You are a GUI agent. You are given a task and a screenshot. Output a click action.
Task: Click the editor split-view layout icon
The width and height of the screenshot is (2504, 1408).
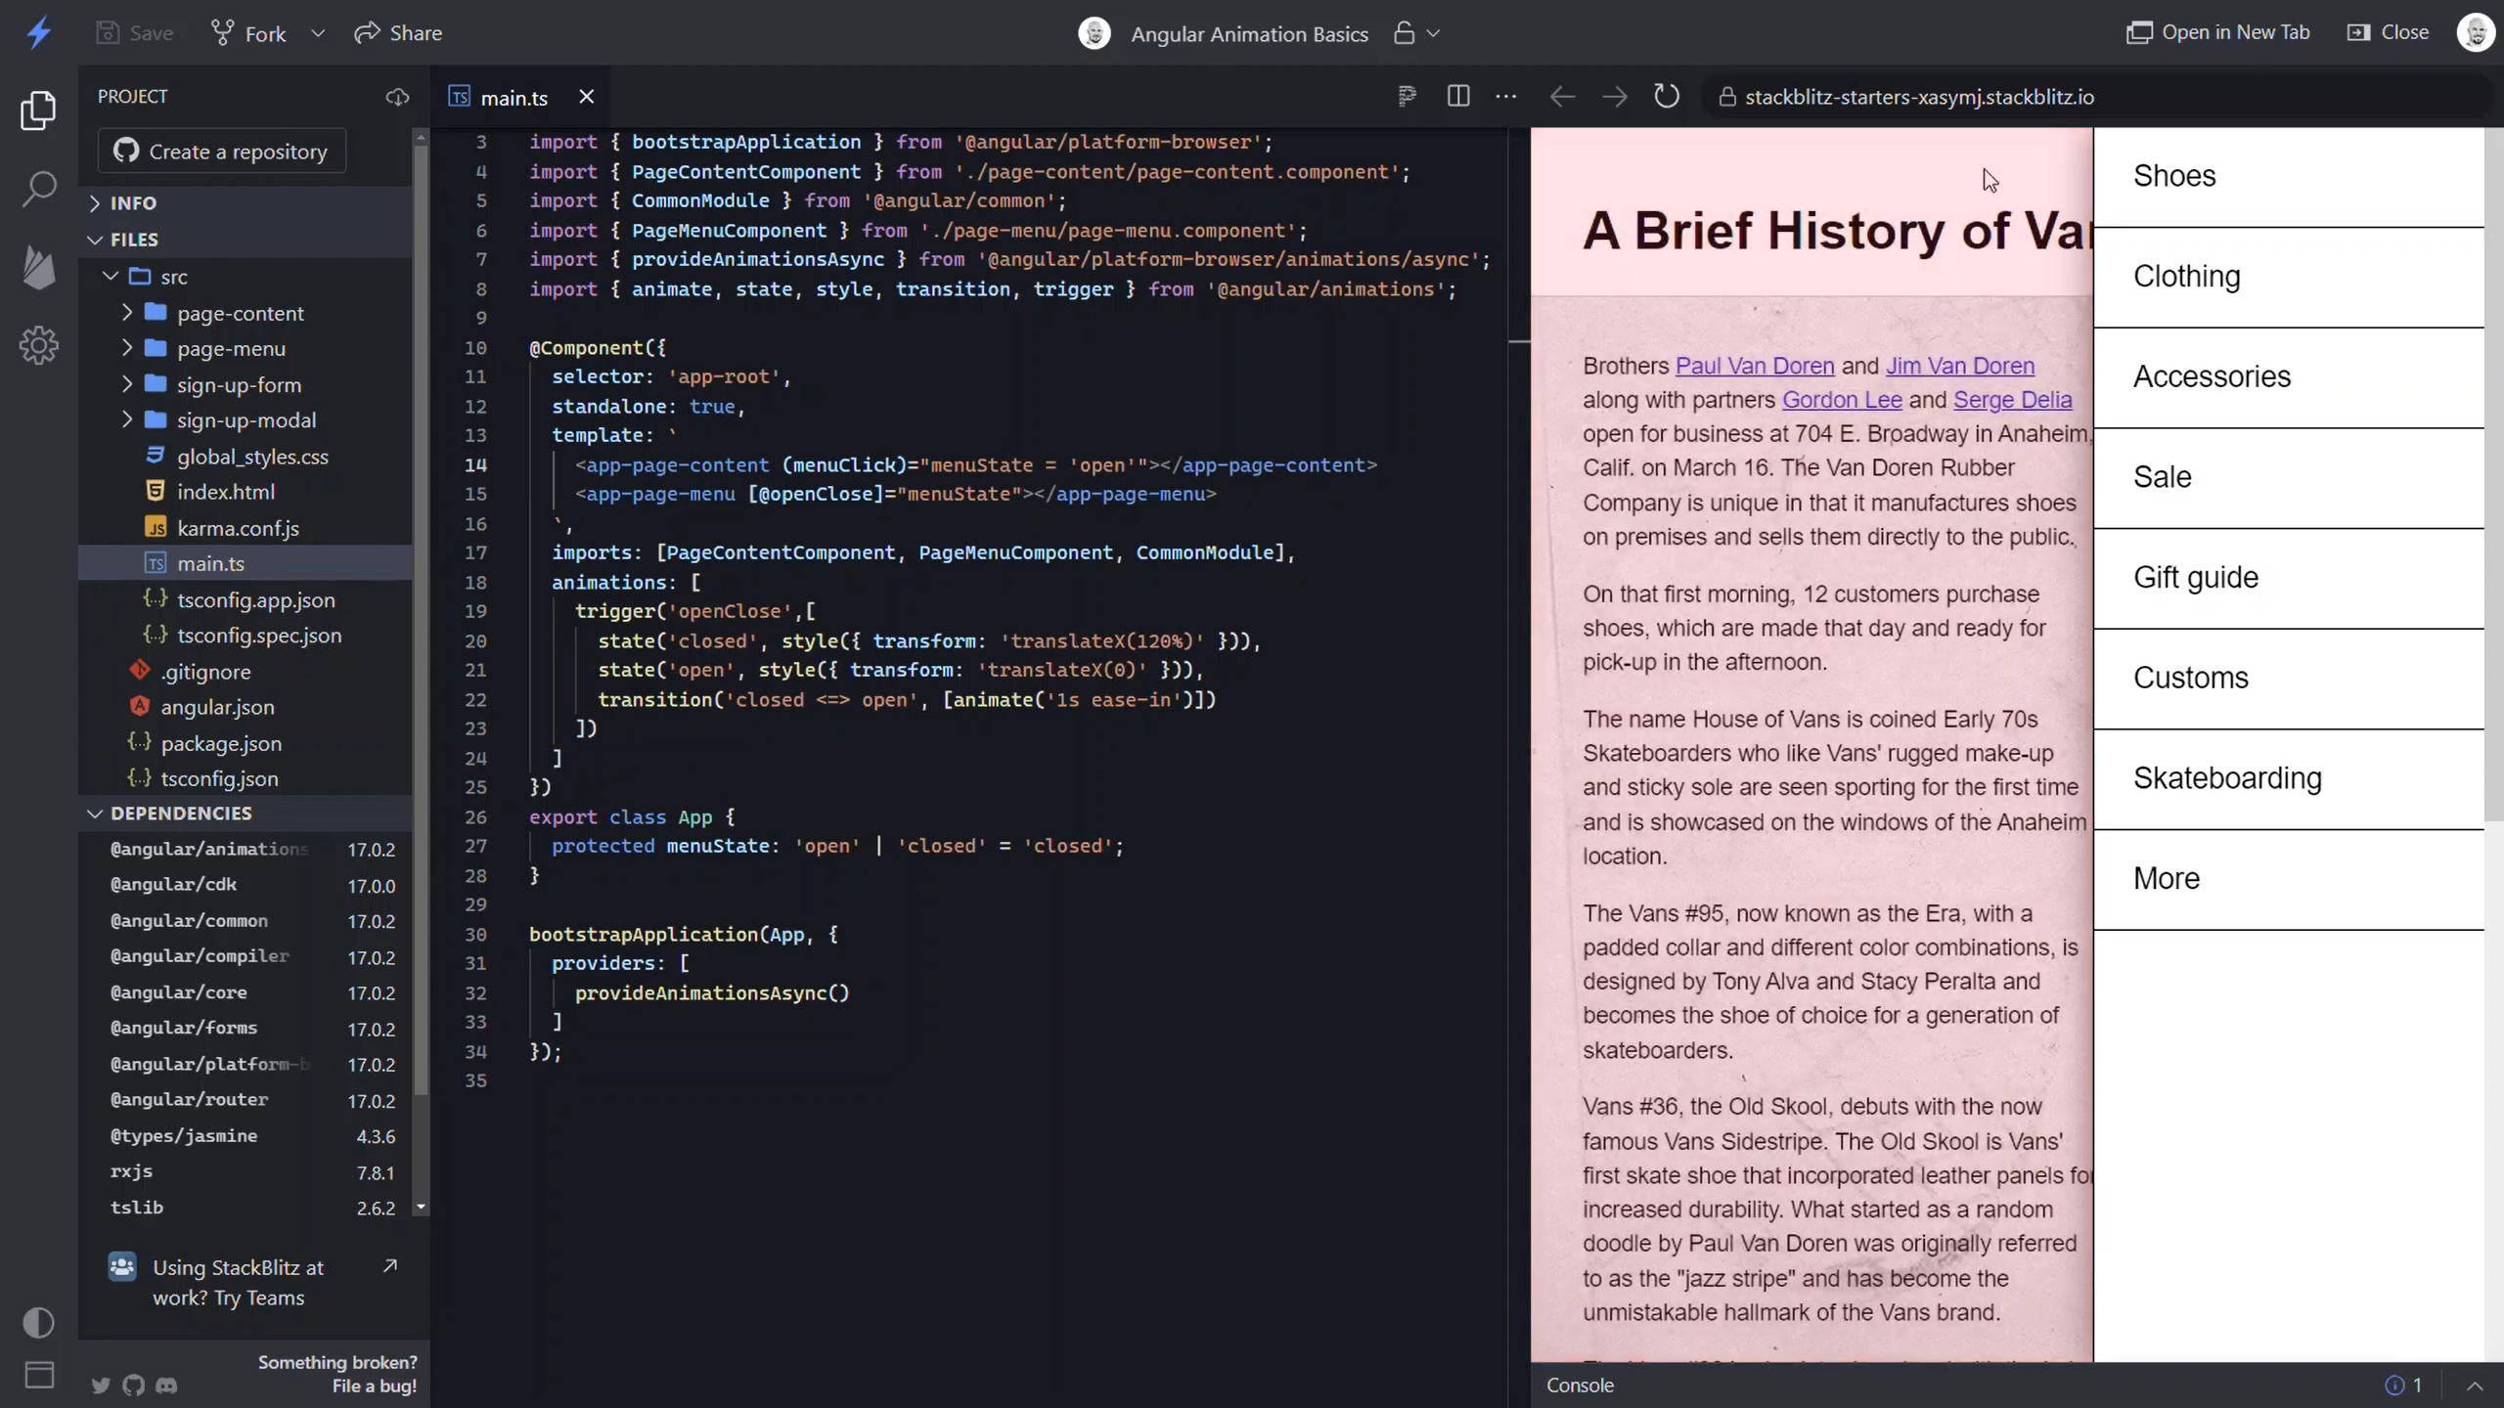coord(1458,96)
